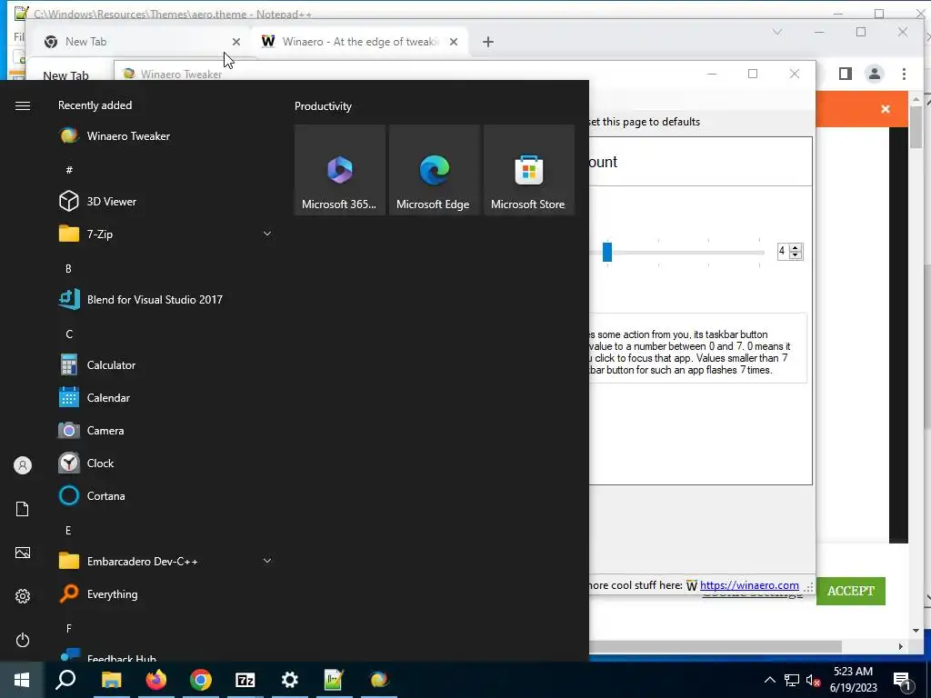
Task: Click the Recently added heading
Action: click(95, 105)
